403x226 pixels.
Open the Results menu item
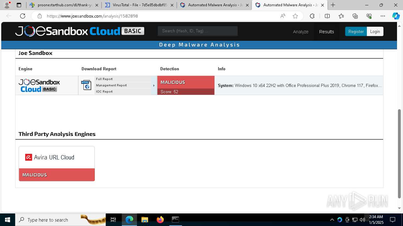click(326, 32)
